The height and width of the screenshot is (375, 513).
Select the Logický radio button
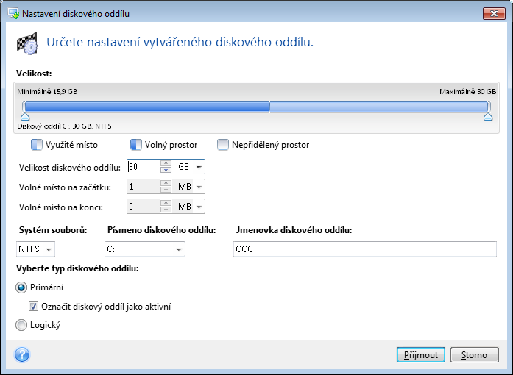[x=21, y=325]
